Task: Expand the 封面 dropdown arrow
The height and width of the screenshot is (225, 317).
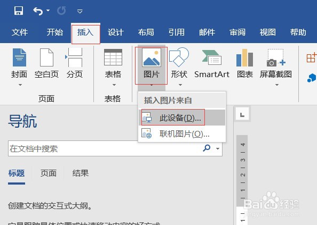Action: tap(20, 85)
